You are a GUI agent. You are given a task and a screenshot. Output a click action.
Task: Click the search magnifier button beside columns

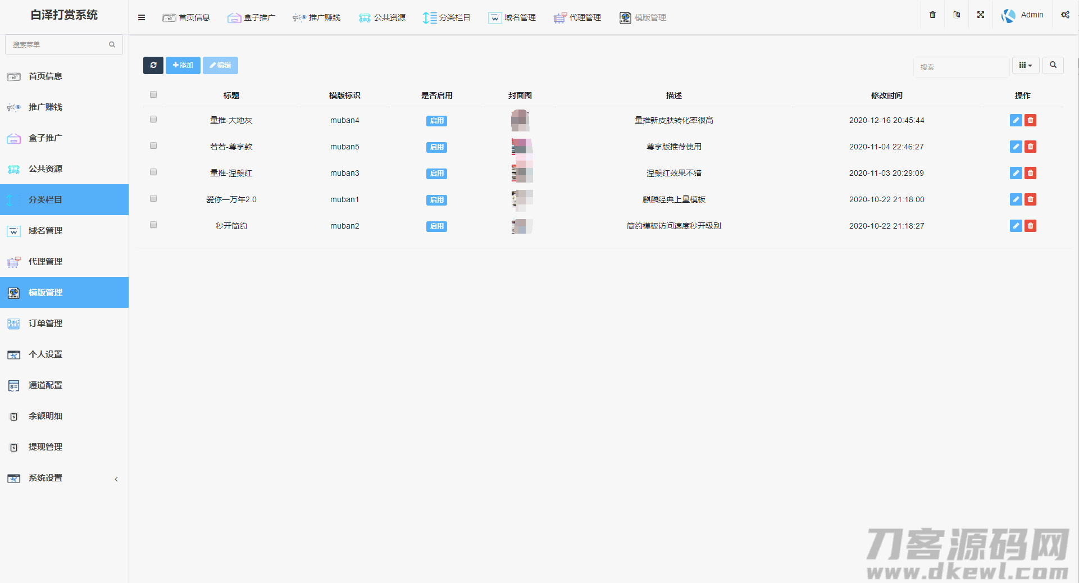(1053, 65)
